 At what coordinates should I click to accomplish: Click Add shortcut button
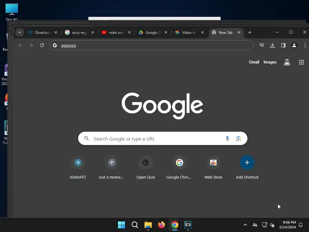click(x=247, y=167)
